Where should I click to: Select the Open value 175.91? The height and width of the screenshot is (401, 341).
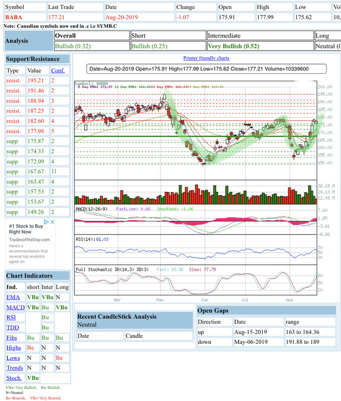236,18
